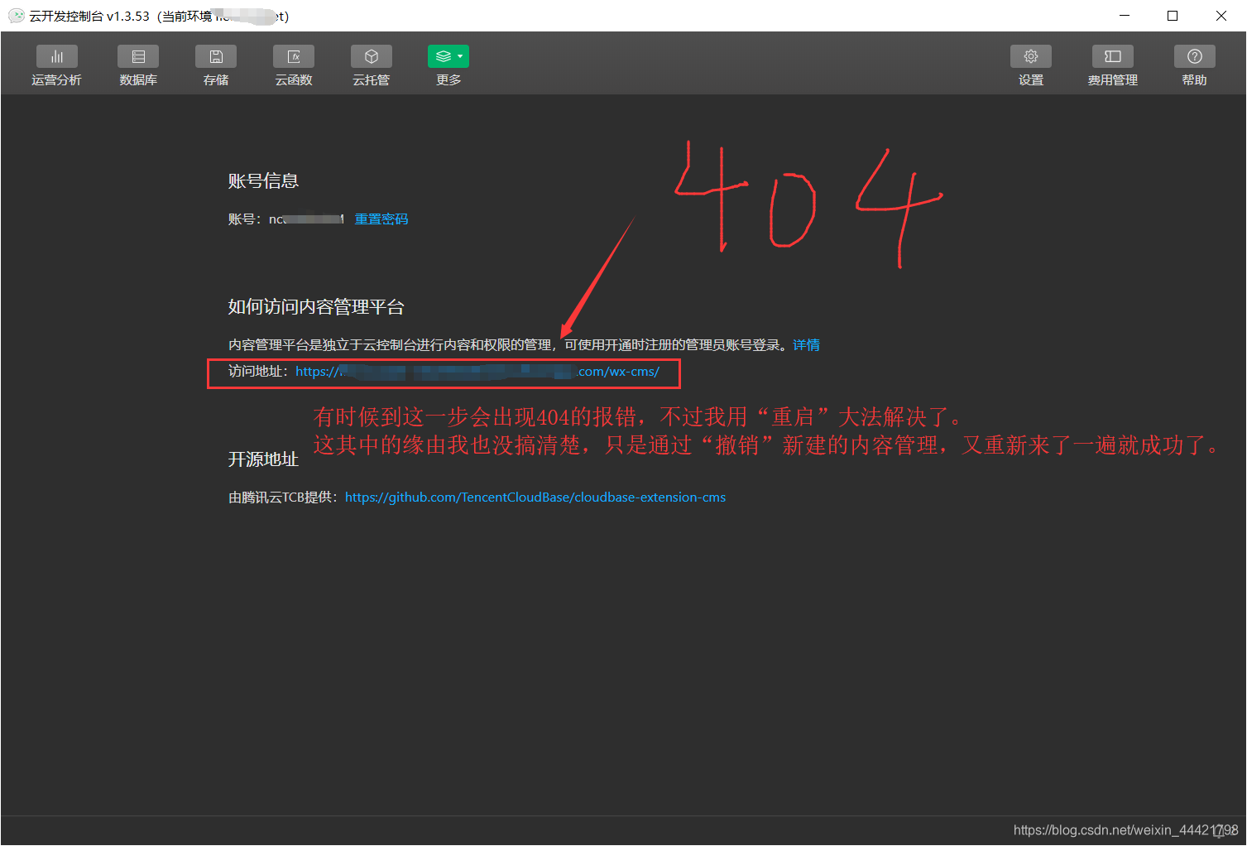This screenshot has height=846, width=1247.
Task: Click the 详情 details link
Action: tap(806, 345)
